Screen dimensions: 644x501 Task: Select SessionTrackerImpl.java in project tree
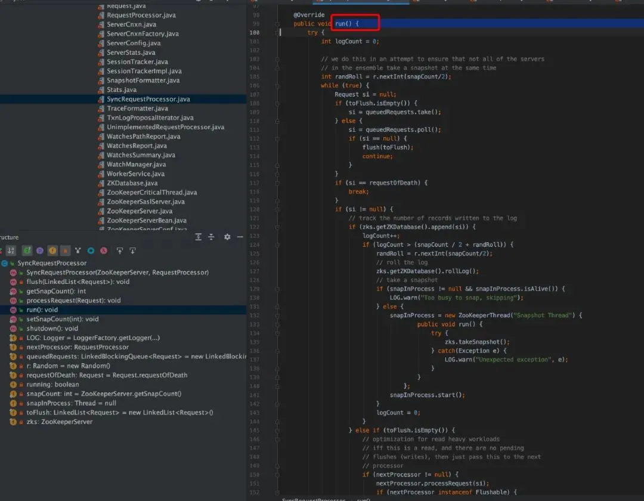click(x=144, y=71)
